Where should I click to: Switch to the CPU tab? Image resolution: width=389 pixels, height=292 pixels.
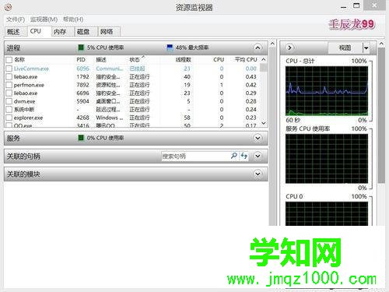(39, 31)
